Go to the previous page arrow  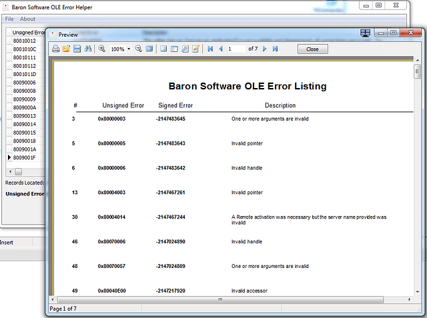221,49
